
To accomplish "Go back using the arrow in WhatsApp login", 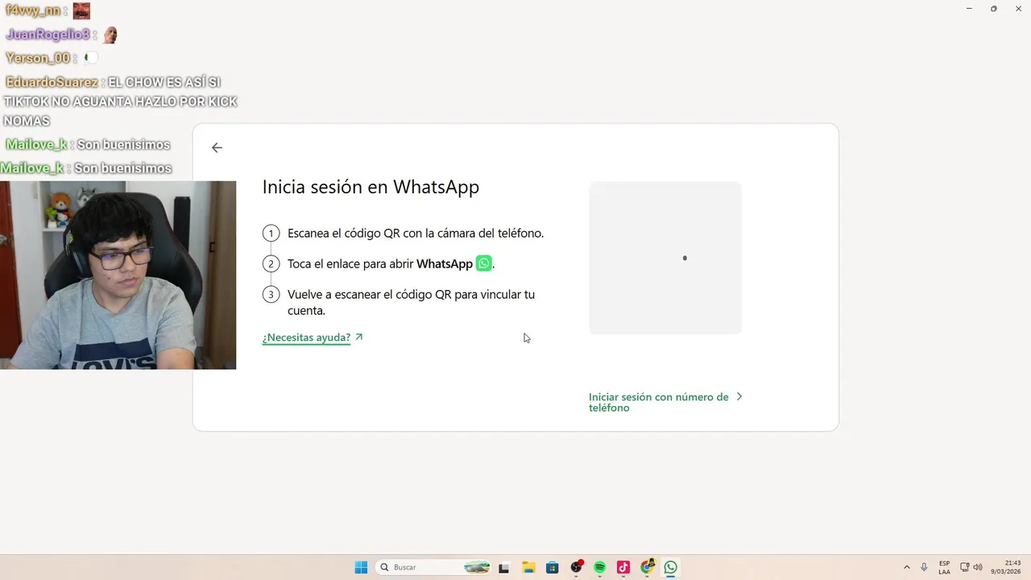I will (x=217, y=147).
